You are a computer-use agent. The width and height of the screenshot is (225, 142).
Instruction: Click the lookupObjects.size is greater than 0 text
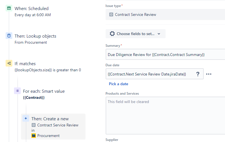[48, 70]
